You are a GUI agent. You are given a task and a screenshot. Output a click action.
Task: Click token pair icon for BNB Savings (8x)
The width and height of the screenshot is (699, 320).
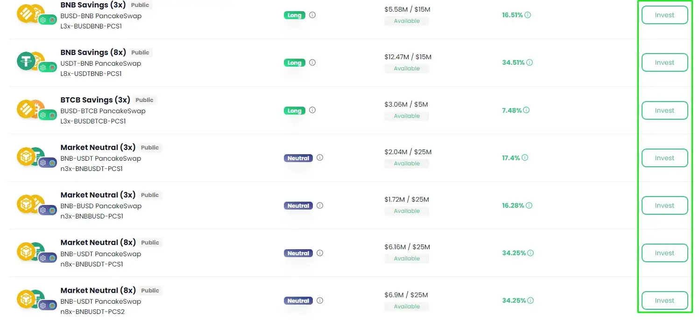[x=31, y=62]
